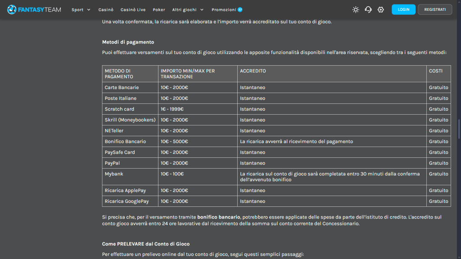The width and height of the screenshot is (461, 259).
Task: Open the customer support headset icon
Action: coord(368,9)
